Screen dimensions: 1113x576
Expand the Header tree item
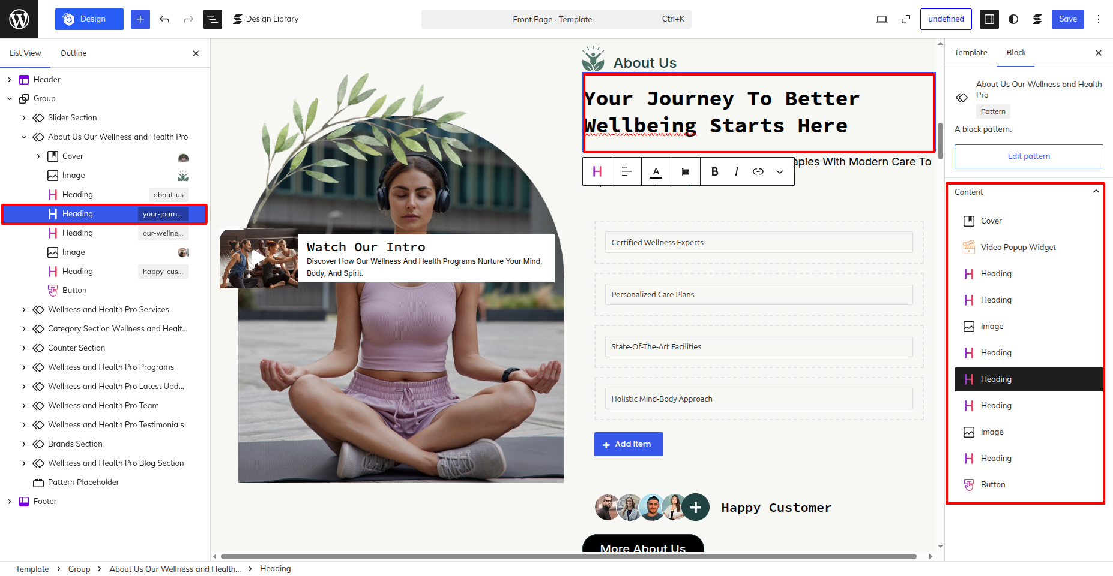pyautogui.click(x=10, y=79)
